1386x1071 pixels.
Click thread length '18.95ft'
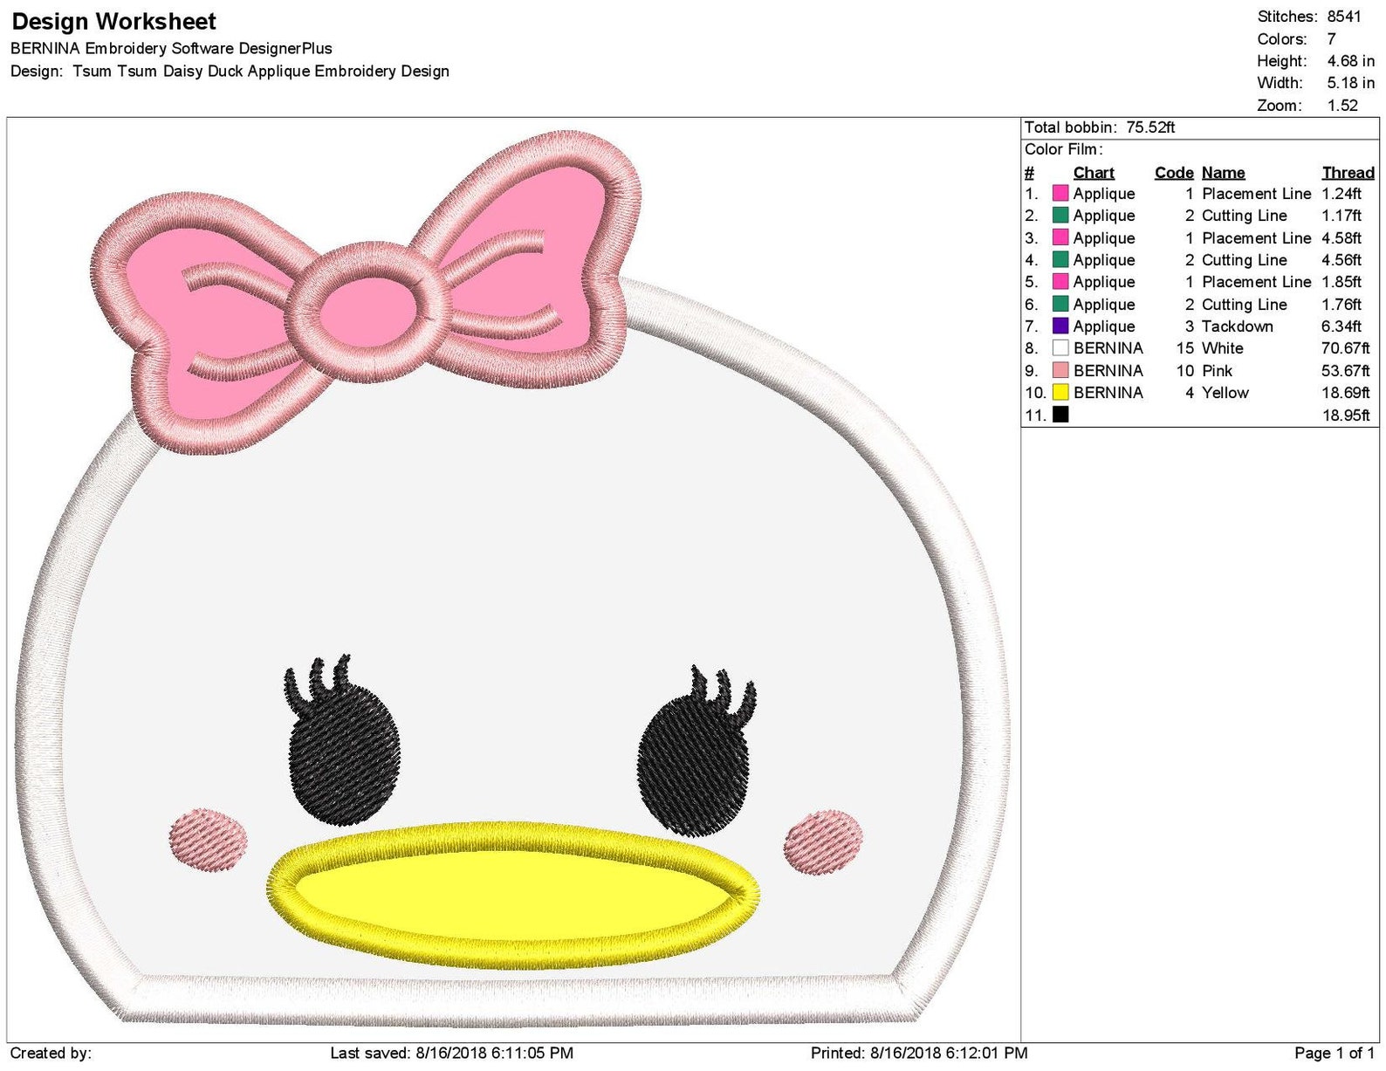(1346, 415)
